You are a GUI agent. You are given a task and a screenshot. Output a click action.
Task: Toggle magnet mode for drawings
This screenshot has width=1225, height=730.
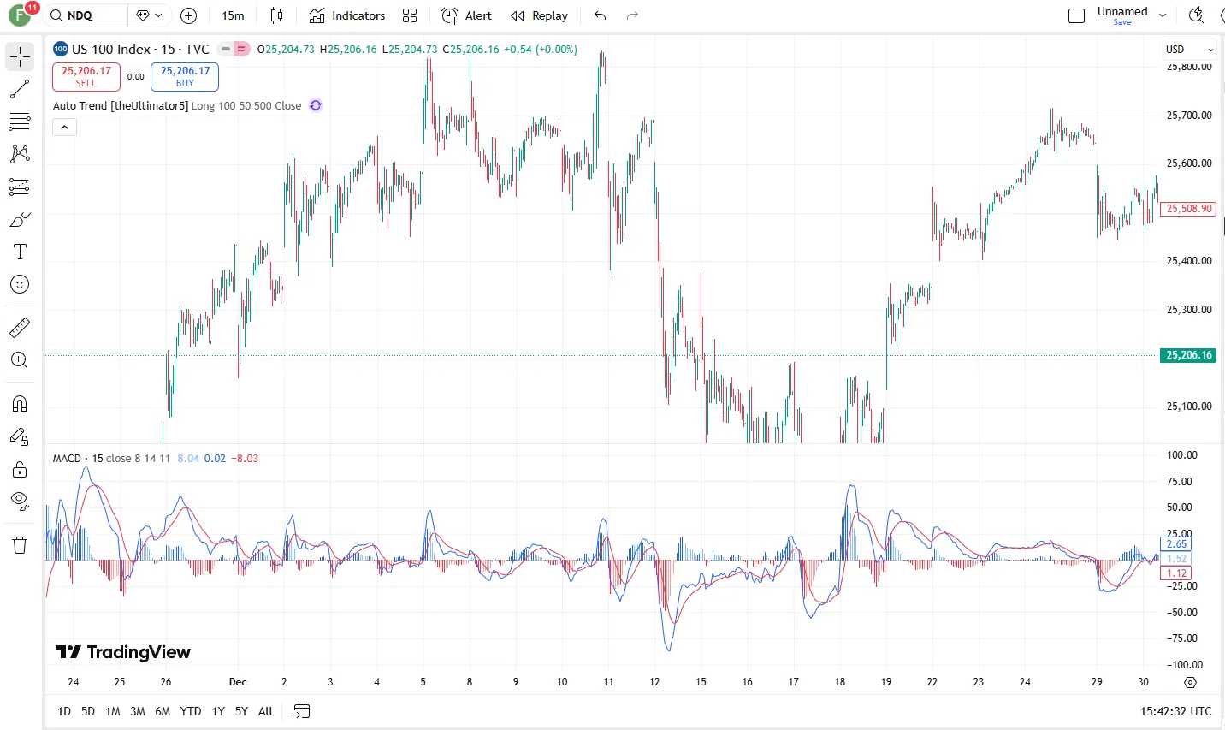point(20,404)
